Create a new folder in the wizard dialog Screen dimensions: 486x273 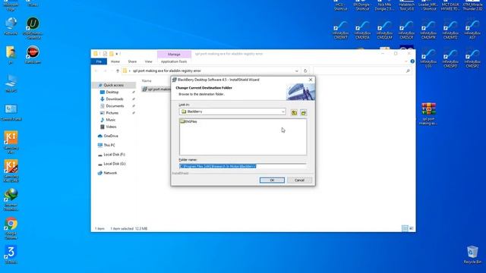click(304, 113)
